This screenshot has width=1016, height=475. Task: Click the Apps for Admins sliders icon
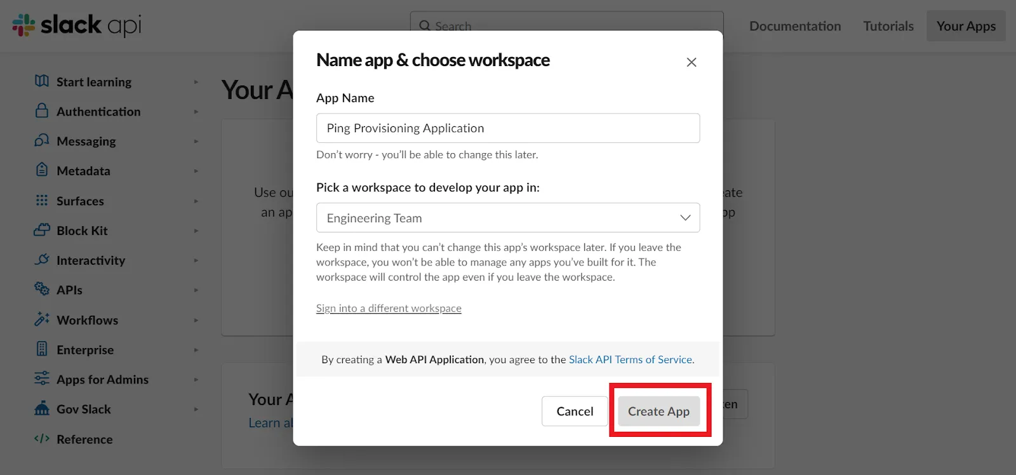pyautogui.click(x=42, y=378)
